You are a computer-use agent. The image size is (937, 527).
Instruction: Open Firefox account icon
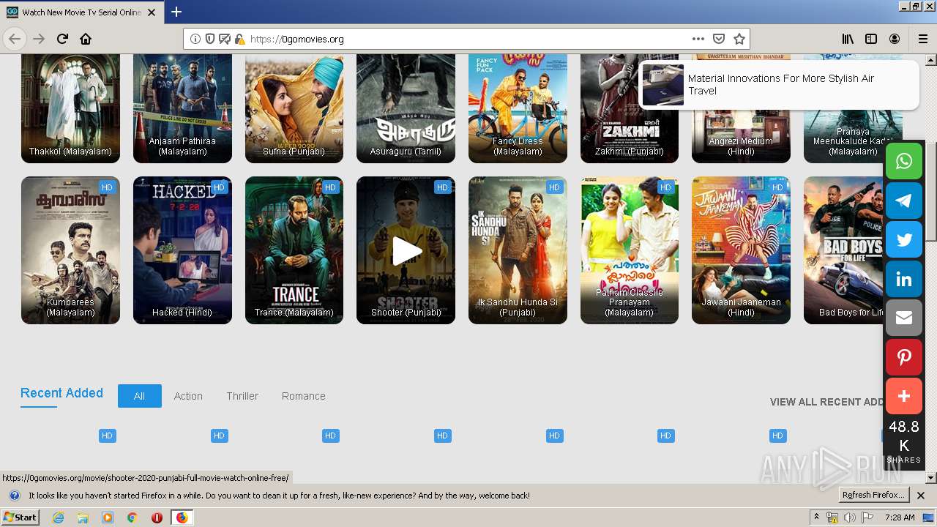point(895,39)
